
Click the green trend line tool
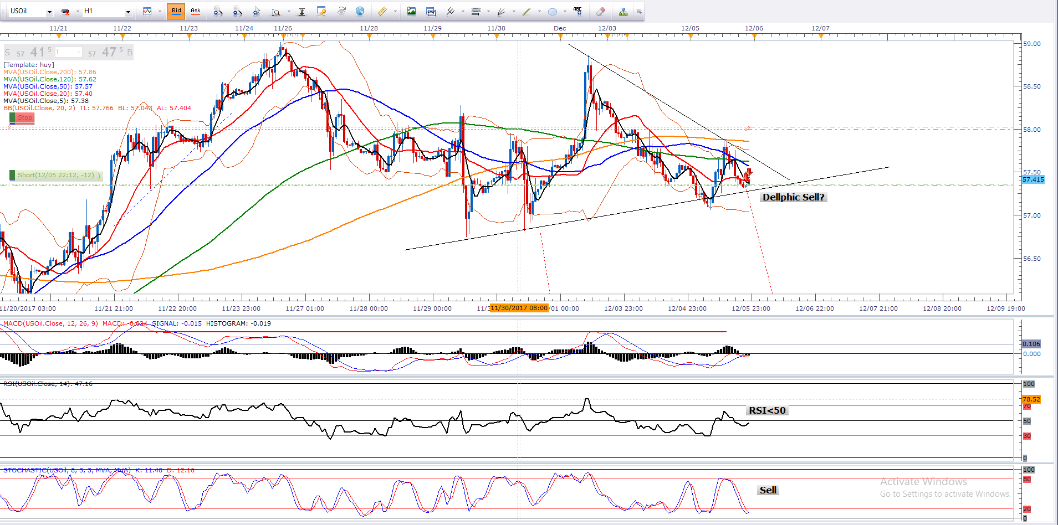pos(527,11)
